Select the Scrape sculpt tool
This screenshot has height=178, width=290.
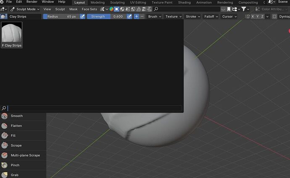pyautogui.click(x=23, y=145)
